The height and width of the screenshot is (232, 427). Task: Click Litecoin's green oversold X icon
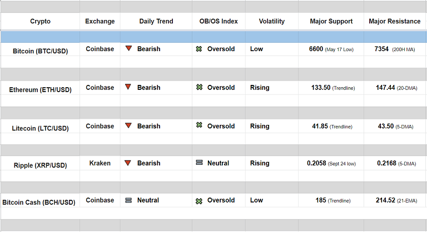click(199, 125)
